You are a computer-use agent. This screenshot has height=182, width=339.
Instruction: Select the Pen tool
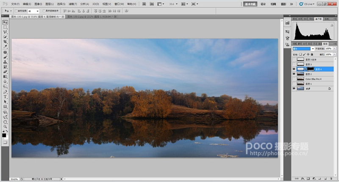coord(5,92)
